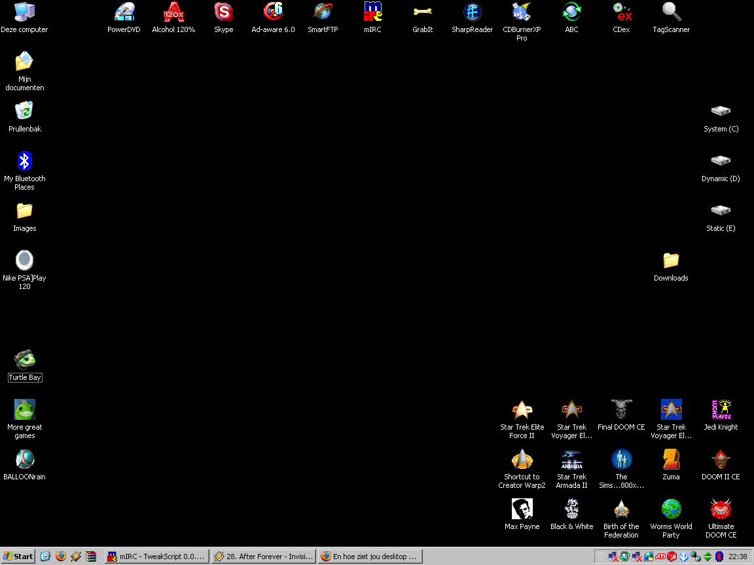
Task: Select the Max Payne icon
Action: 522,515
